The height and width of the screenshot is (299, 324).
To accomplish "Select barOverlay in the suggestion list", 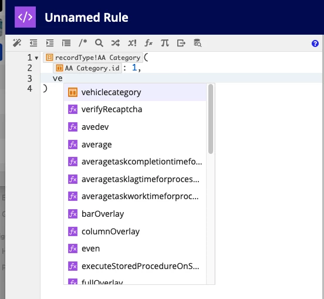I will click(x=135, y=214).
